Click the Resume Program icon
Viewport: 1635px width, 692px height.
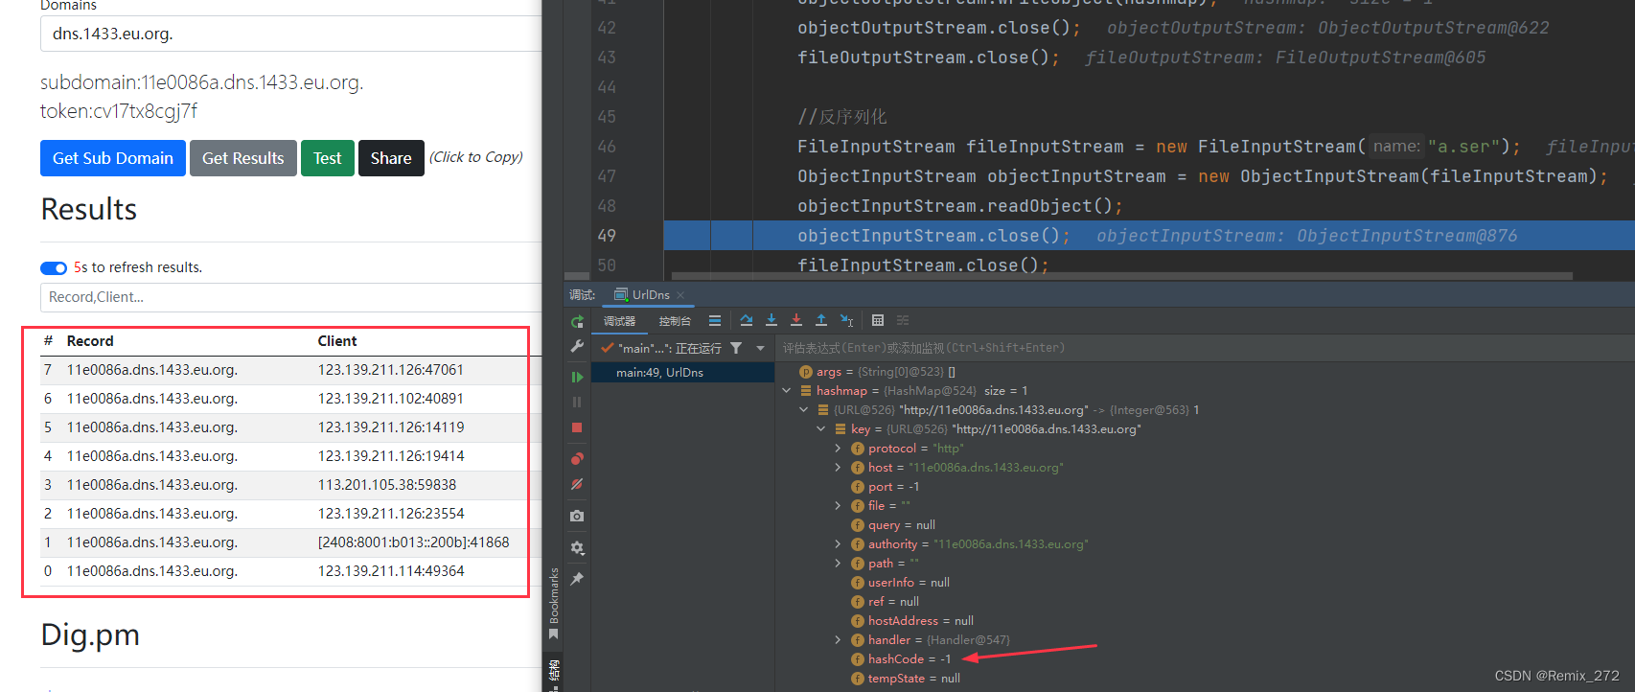(x=577, y=378)
